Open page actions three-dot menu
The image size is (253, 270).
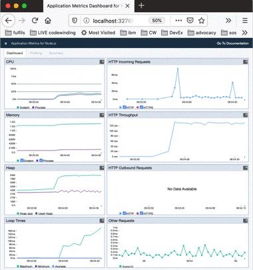click(178, 21)
